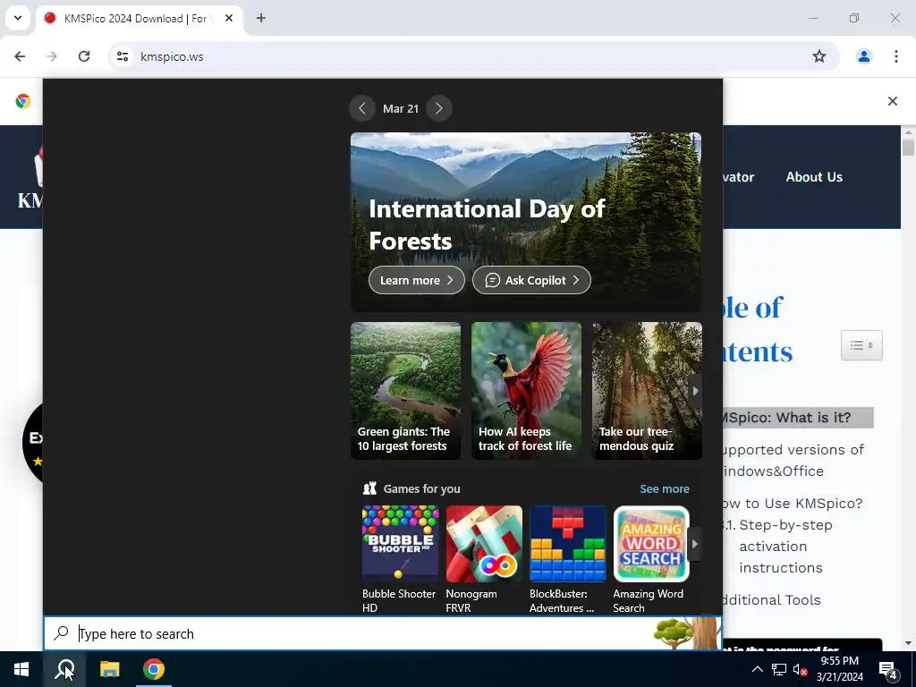916x687 pixels.
Task: Open the 9:55 PM clock and calendar
Action: (839, 669)
